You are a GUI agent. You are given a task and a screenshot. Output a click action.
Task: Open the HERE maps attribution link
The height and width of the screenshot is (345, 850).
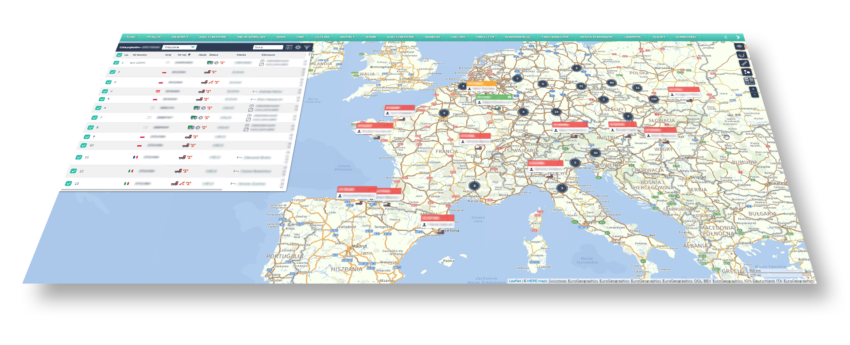click(537, 281)
